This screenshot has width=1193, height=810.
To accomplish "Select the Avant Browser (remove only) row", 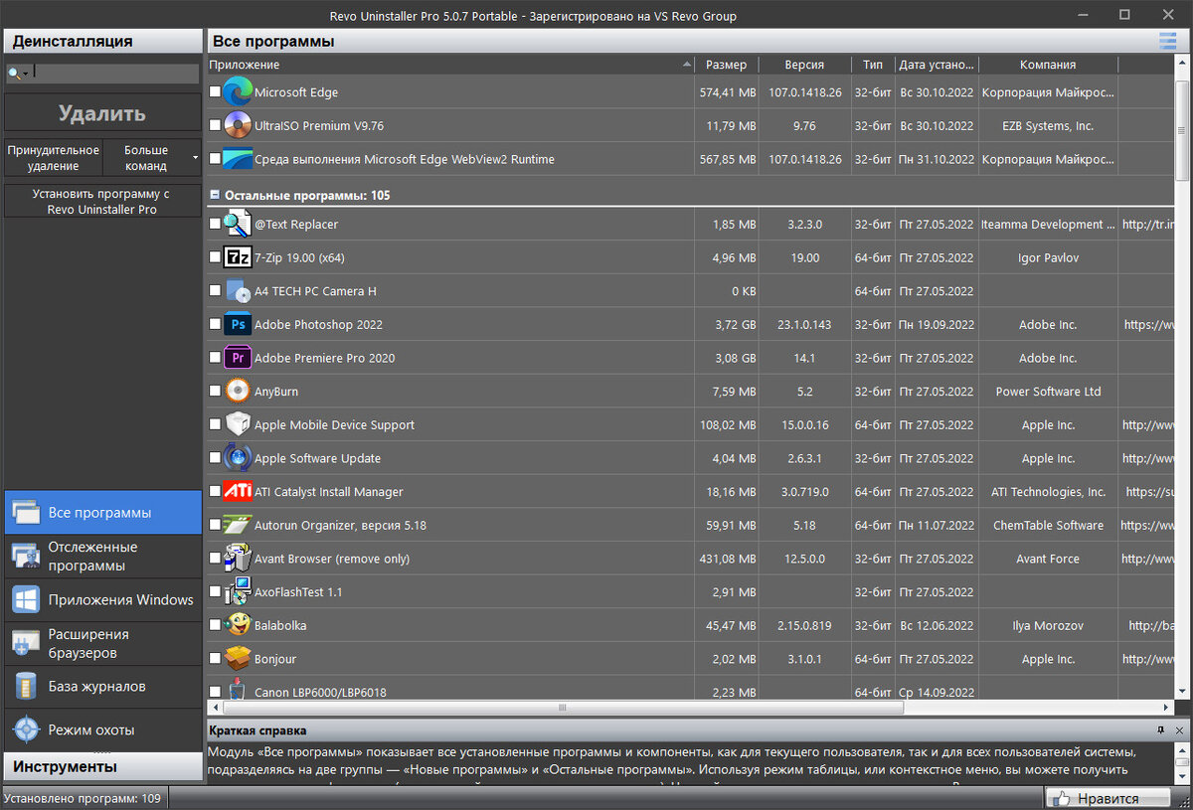I will pyautogui.click(x=691, y=559).
